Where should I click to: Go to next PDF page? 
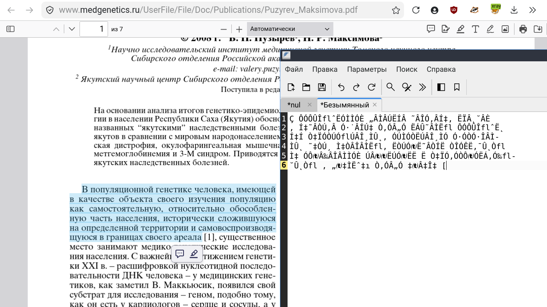click(72, 29)
